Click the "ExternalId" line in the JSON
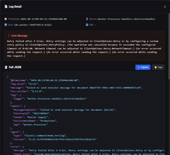 (32, 113)
